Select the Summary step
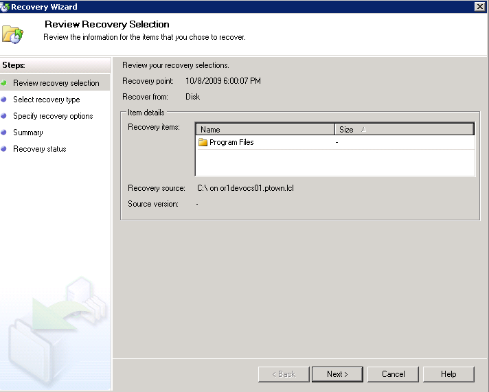The height and width of the screenshot is (392, 489). (27, 132)
